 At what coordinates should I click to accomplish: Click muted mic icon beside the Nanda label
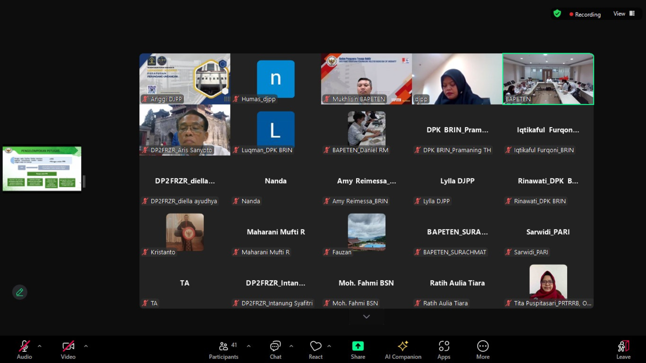point(236,201)
